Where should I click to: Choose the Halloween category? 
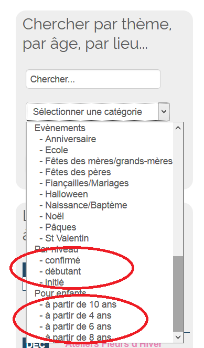100,194
